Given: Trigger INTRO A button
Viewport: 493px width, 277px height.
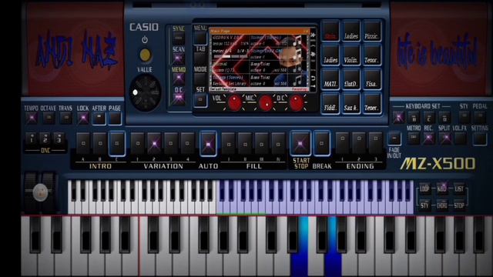Looking at the screenshot, I should click(x=83, y=144).
